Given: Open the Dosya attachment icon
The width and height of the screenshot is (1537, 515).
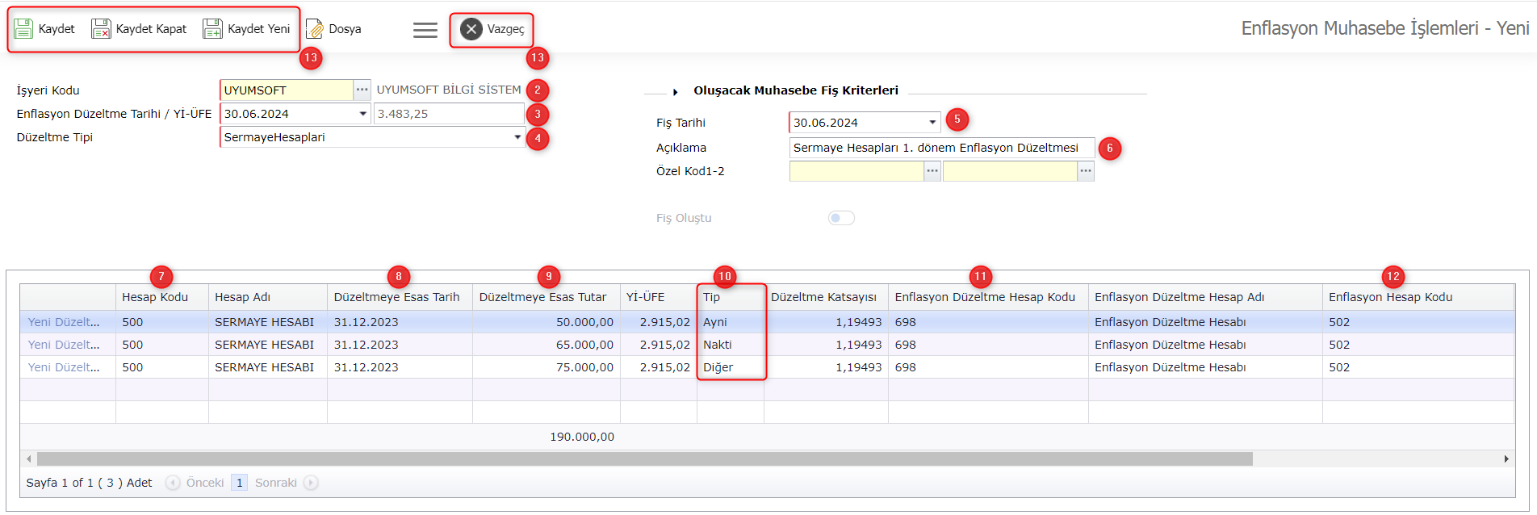Looking at the screenshot, I should pos(315,29).
